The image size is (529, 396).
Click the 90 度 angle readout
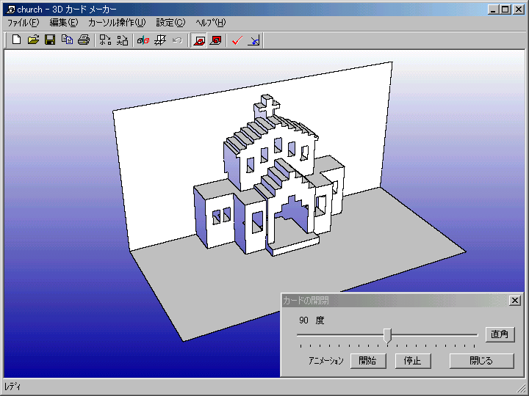[312, 320]
